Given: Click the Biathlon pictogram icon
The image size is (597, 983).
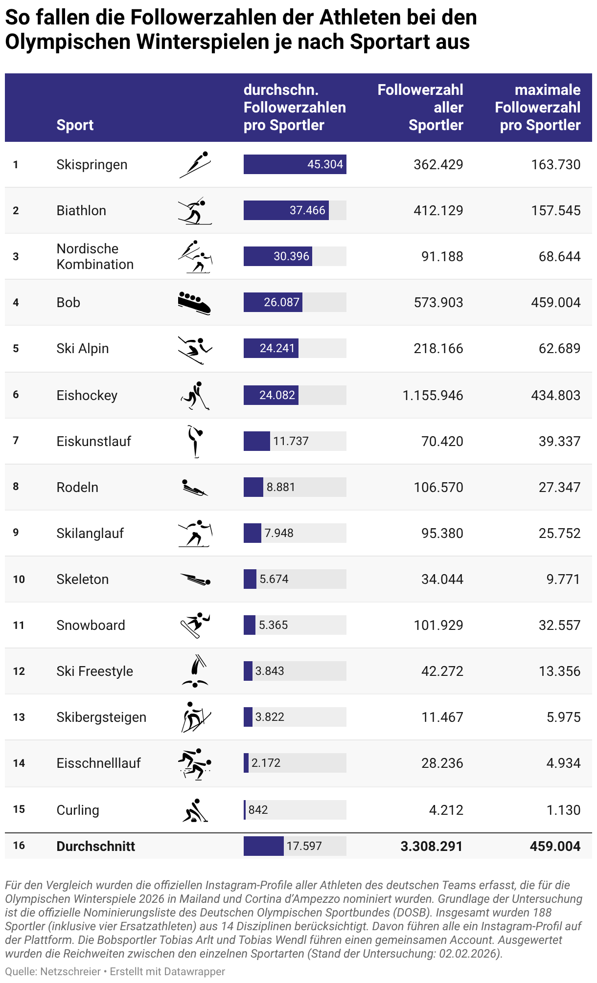Looking at the screenshot, I should coord(195,211).
